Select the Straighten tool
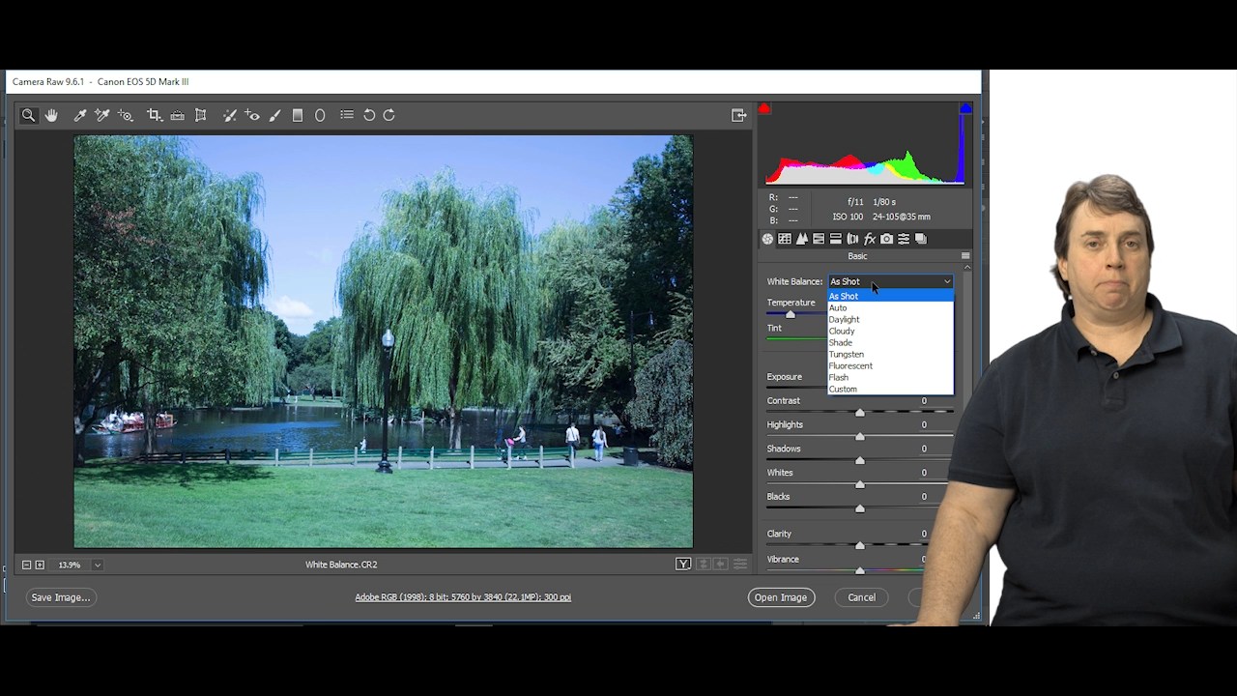The image size is (1237, 696). coord(177,115)
